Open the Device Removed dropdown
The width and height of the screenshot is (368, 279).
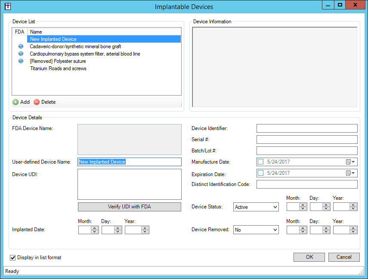click(x=256, y=230)
